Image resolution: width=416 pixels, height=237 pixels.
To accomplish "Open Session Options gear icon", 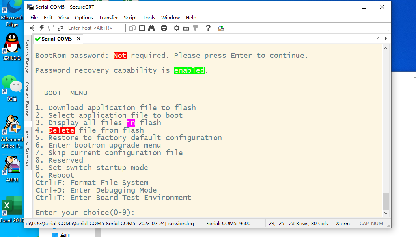I will 177,28.
